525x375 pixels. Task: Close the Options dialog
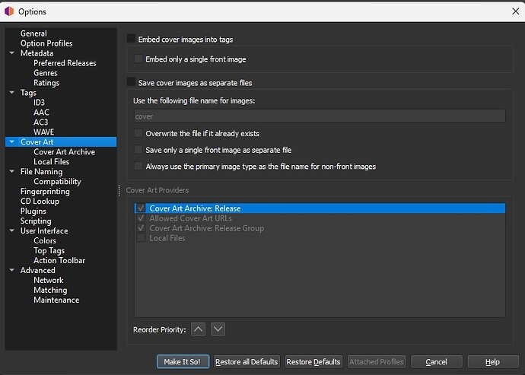coord(516,11)
